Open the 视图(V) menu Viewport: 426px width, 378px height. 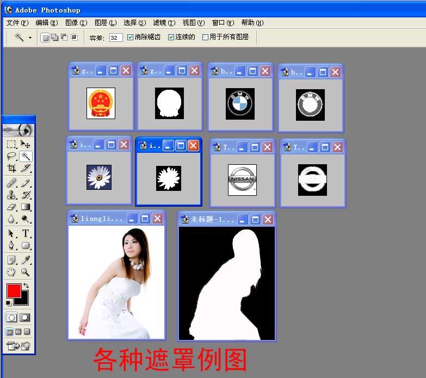point(194,23)
